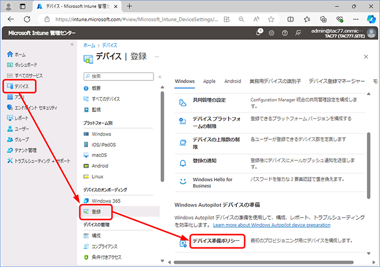Select Devices (デバイス) in left sidebar

point(18,86)
